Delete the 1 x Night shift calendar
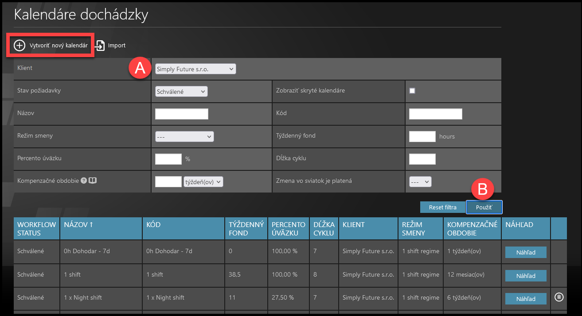Viewport: 582px width, 316px height. [x=559, y=297]
